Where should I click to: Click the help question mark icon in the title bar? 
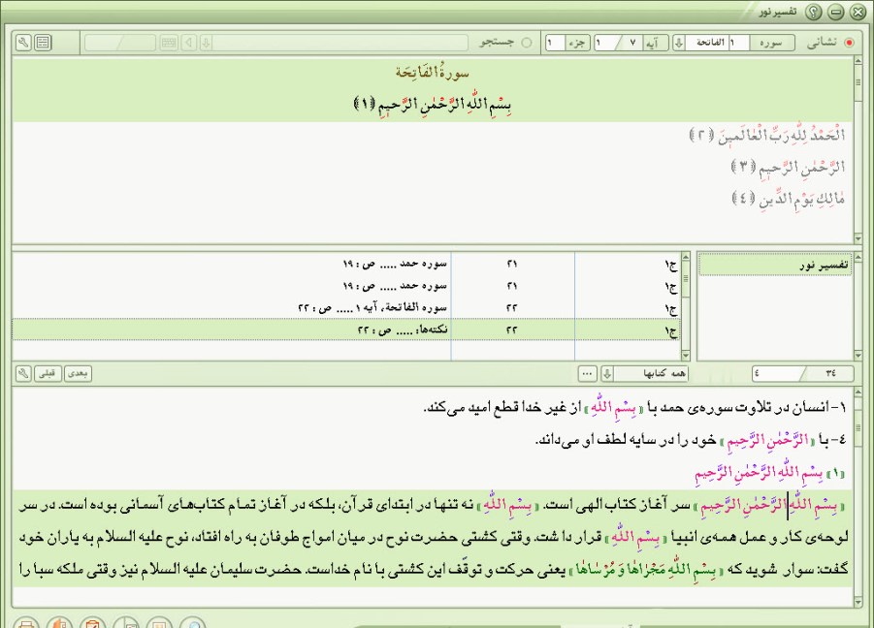tap(814, 12)
